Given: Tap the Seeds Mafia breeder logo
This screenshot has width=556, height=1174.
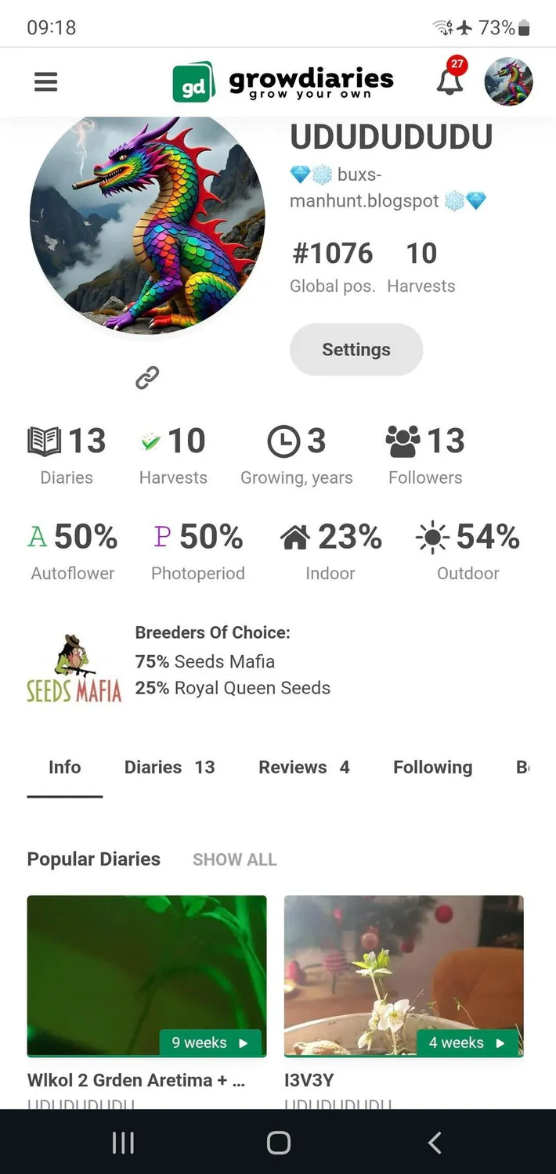Looking at the screenshot, I should click(x=74, y=668).
